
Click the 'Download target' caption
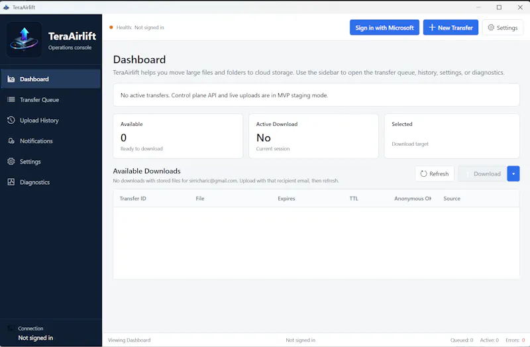(409, 144)
